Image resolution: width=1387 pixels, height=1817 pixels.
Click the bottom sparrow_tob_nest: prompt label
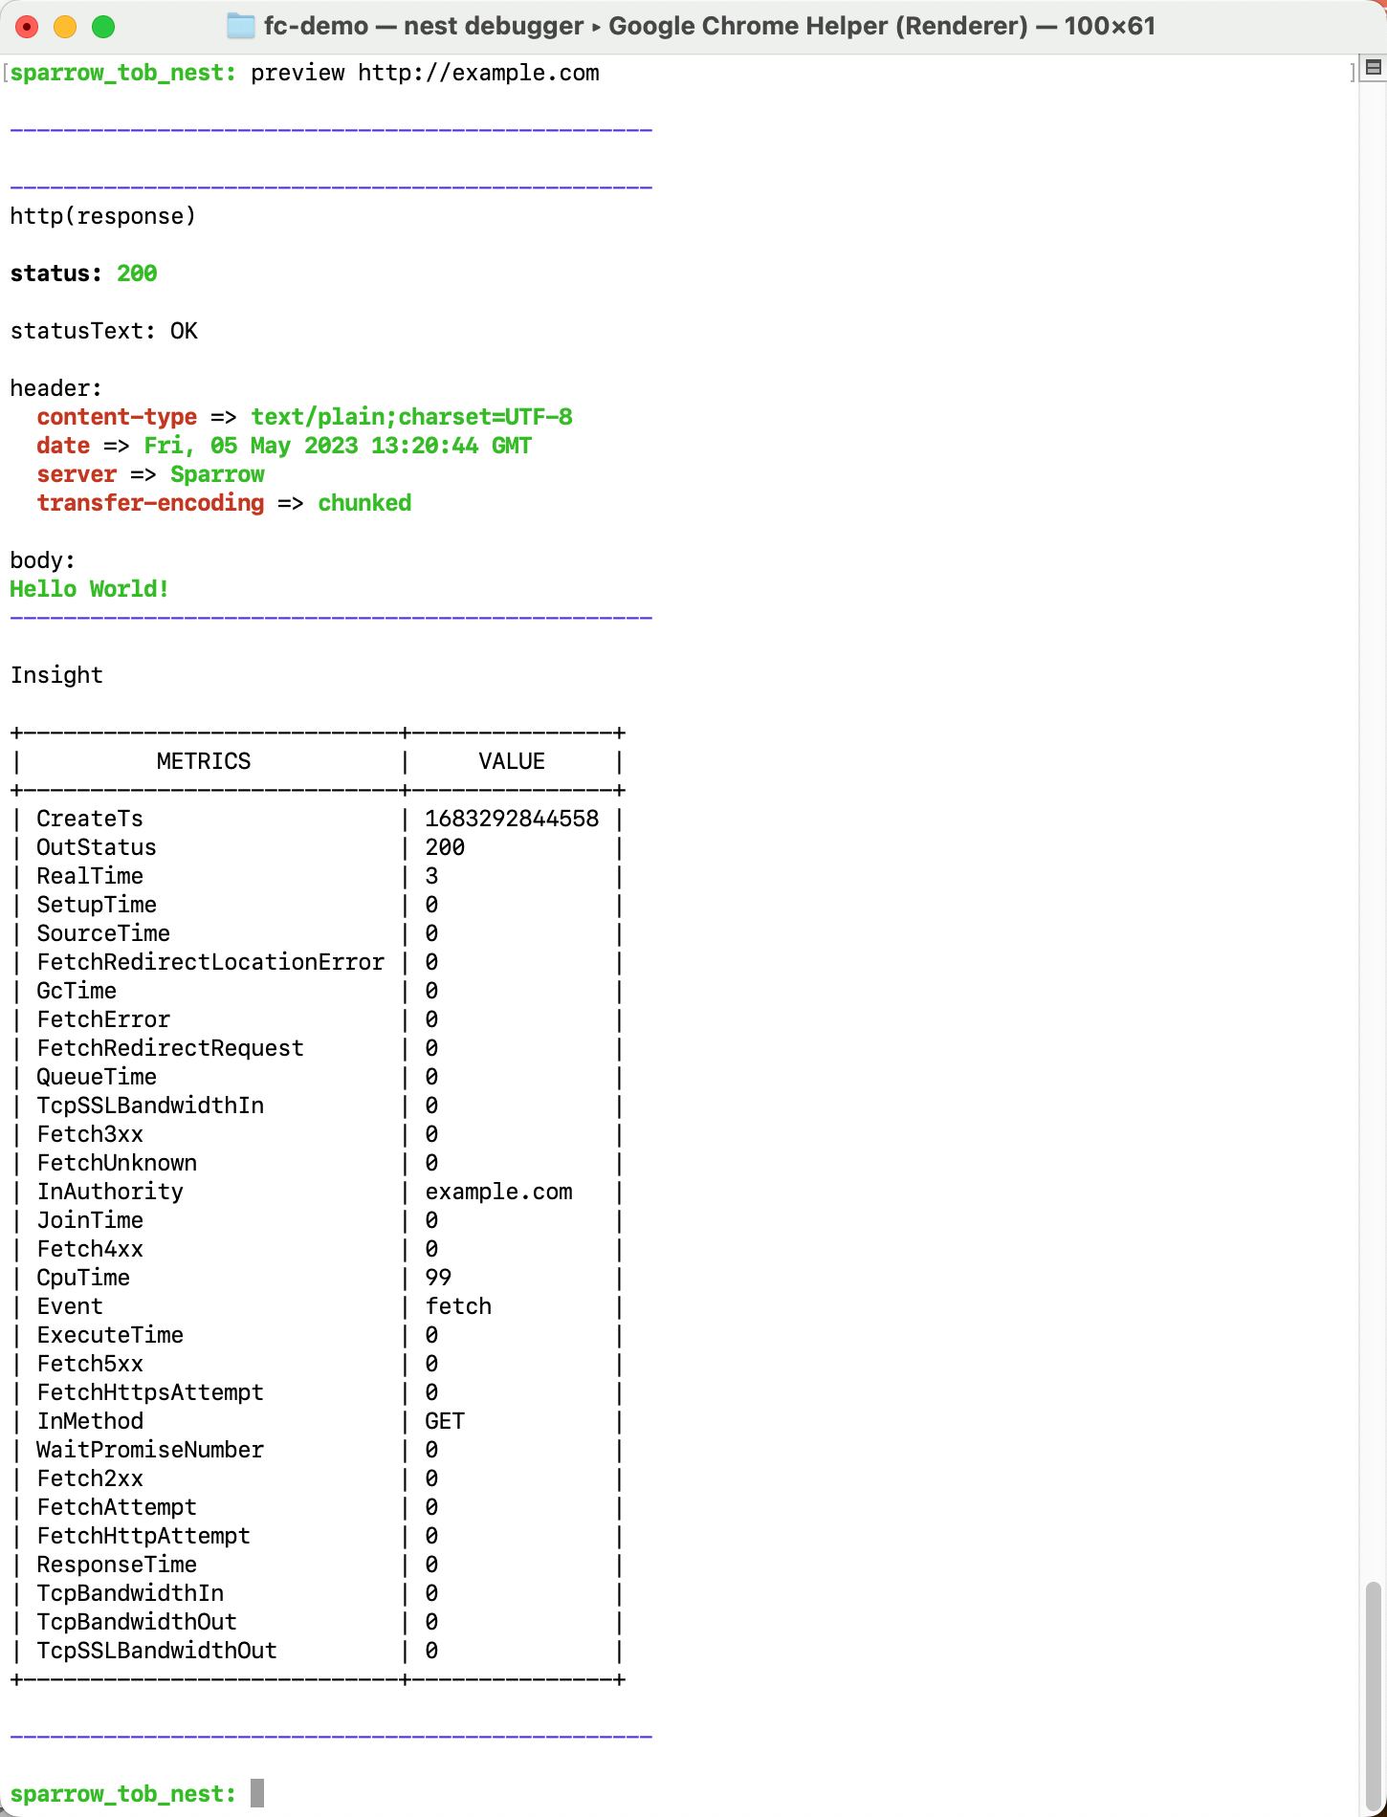(123, 1794)
